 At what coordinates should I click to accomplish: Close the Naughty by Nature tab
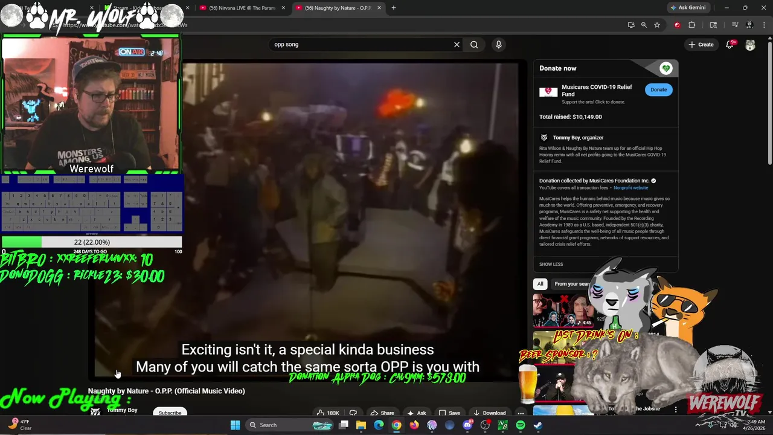tap(379, 8)
